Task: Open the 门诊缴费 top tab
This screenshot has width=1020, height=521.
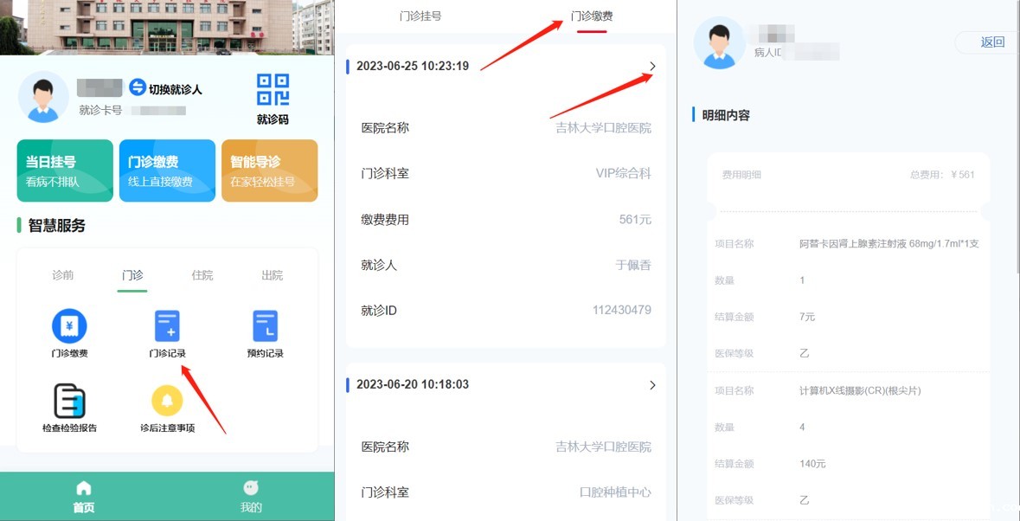Action: (592, 16)
